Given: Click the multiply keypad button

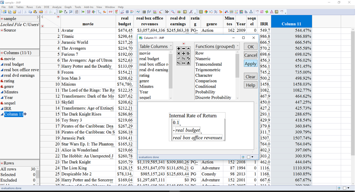Looking at the screenshot, I should click(x=178, y=54).
